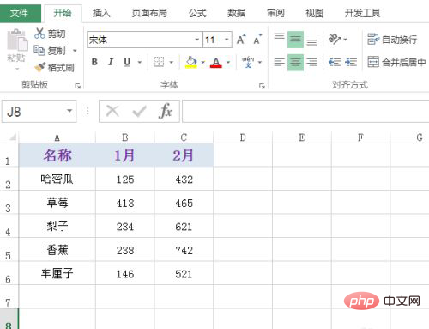
Task: Expand font color dropdown arrow
Action: tap(228, 62)
